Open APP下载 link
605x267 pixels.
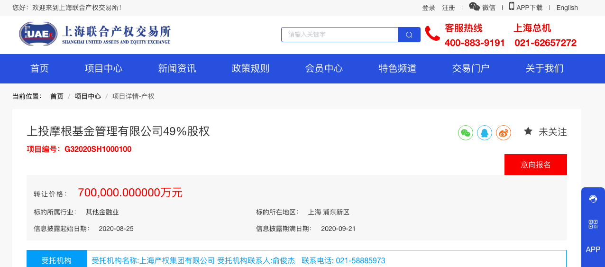point(529,8)
